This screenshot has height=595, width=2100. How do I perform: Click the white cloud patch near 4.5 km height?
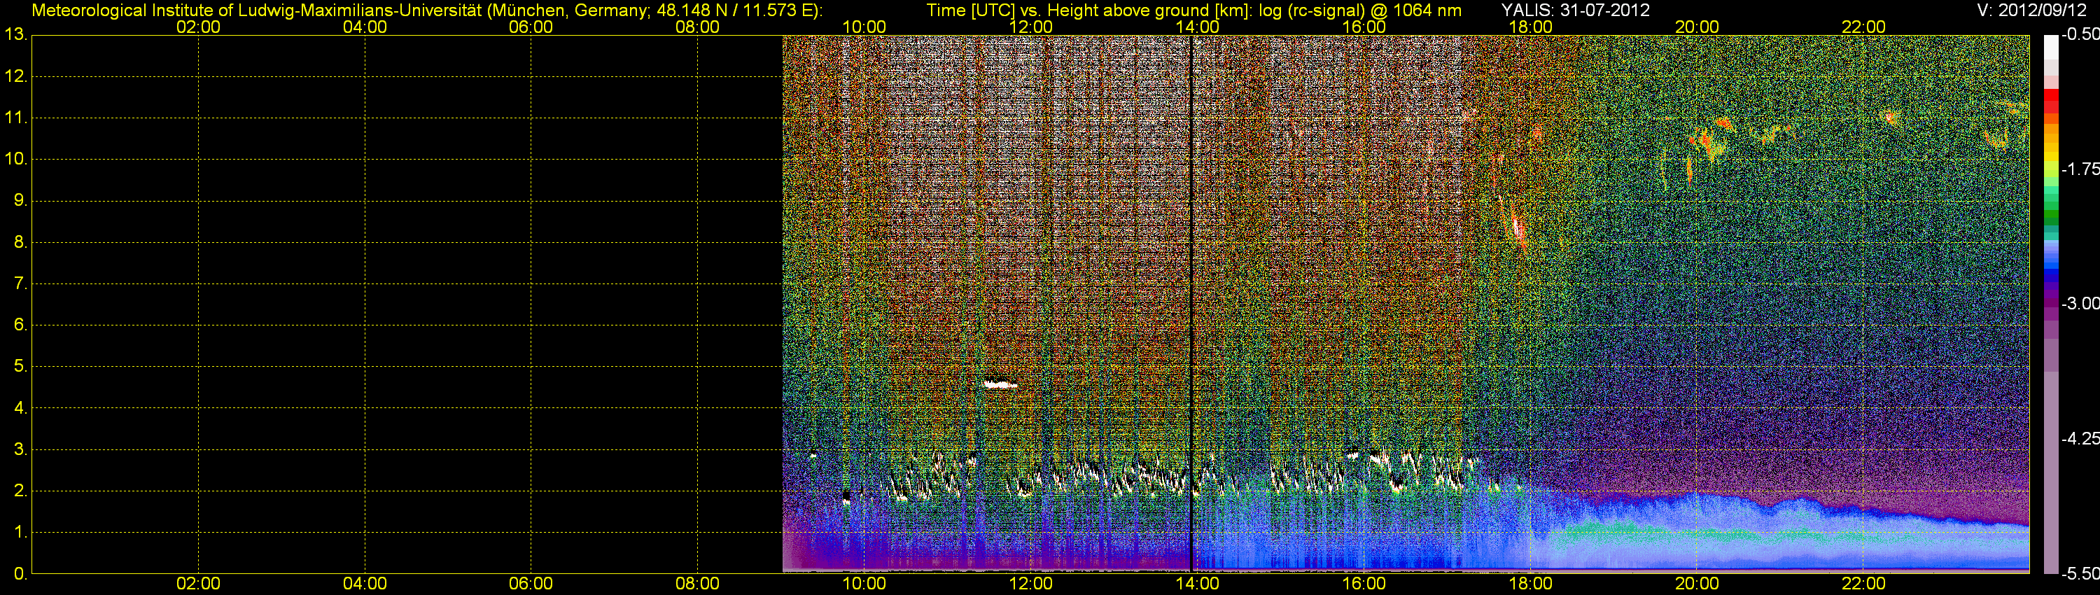click(1000, 385)
